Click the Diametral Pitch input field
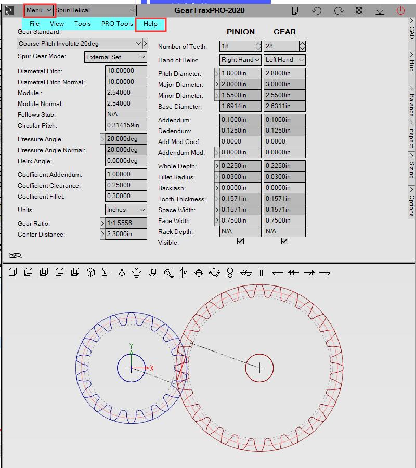The width and height of the screenshot is (416, 468). pos(126,71)
